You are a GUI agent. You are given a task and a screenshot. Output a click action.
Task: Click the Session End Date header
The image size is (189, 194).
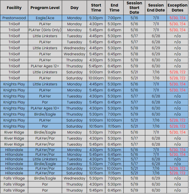pyautogui.click(x=156, y=8)
